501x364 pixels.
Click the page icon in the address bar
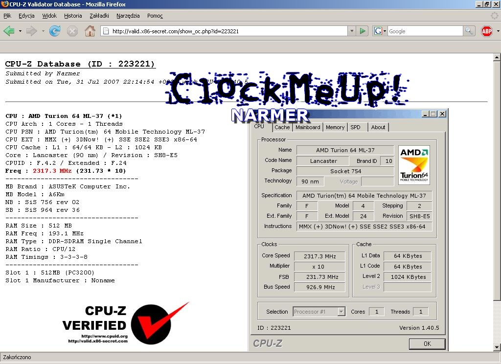106,31
